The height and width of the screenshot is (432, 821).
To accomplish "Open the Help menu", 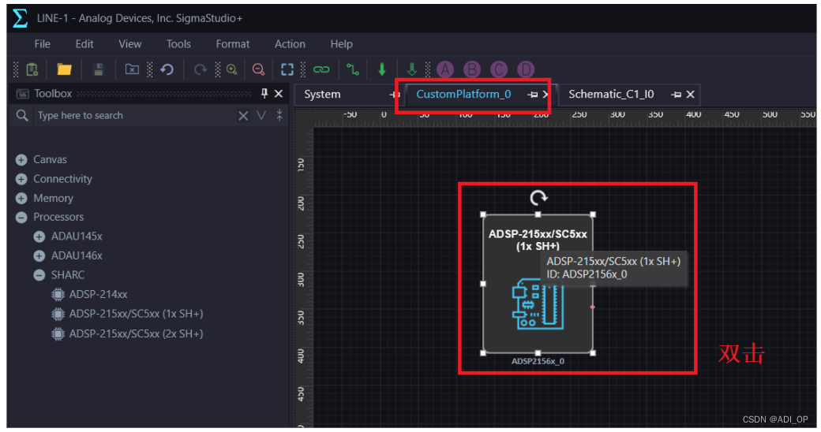I will [x=341, y=44].
